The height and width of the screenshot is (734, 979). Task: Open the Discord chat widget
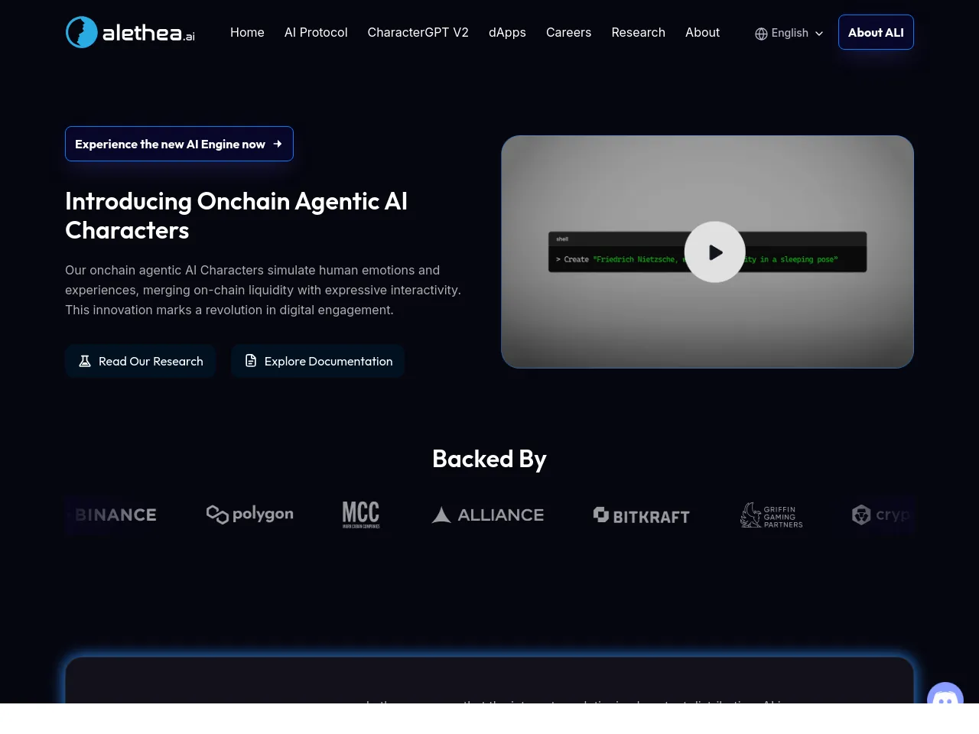click(x=945, y=696)
